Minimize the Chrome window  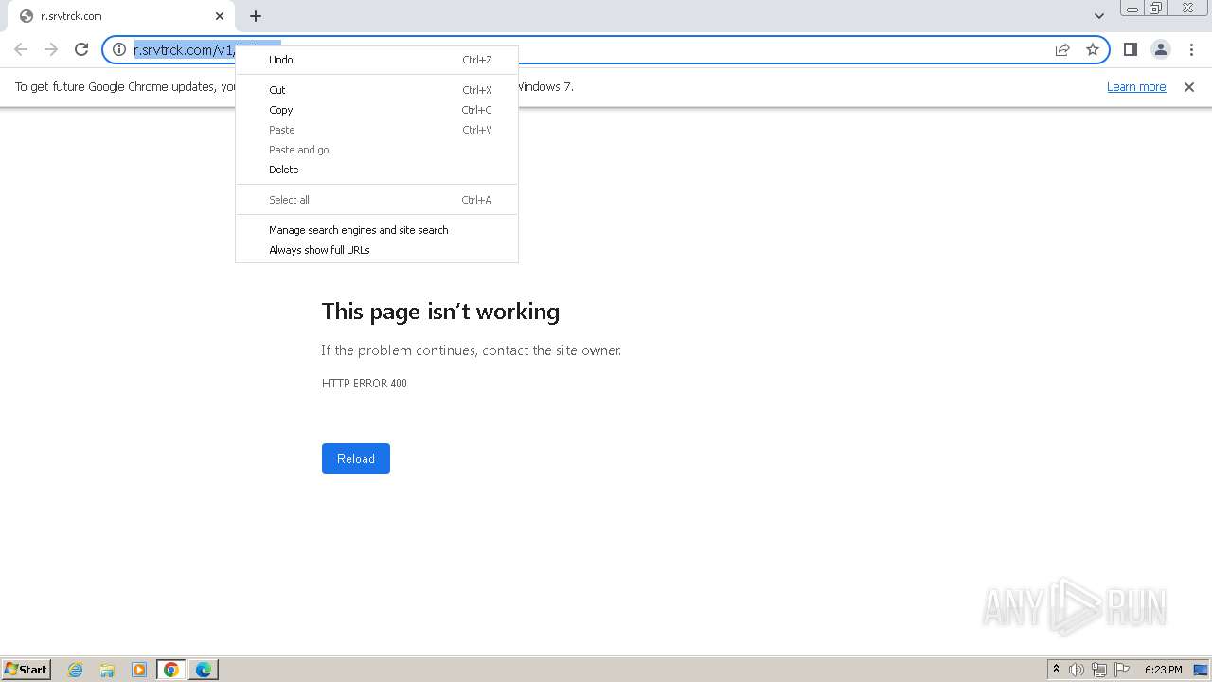pyautogui.click(x=1132, y=9)
